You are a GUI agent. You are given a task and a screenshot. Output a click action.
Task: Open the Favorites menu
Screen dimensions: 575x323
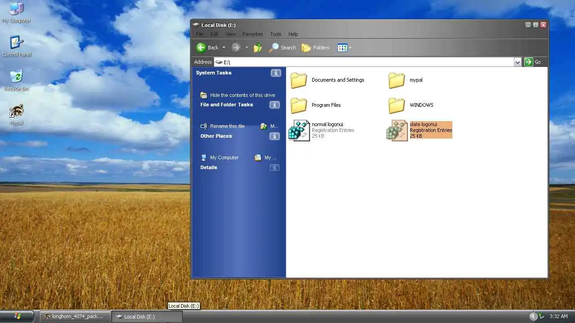point(253,34)
